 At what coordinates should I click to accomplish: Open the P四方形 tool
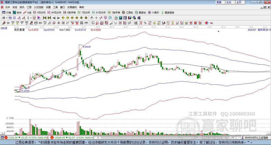click(39, 13)
